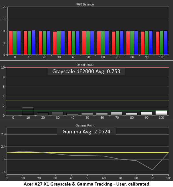Click the DeltaE bar at 30
The height and width of the screenshot is (187, 173).
click(x=57, y=114)
